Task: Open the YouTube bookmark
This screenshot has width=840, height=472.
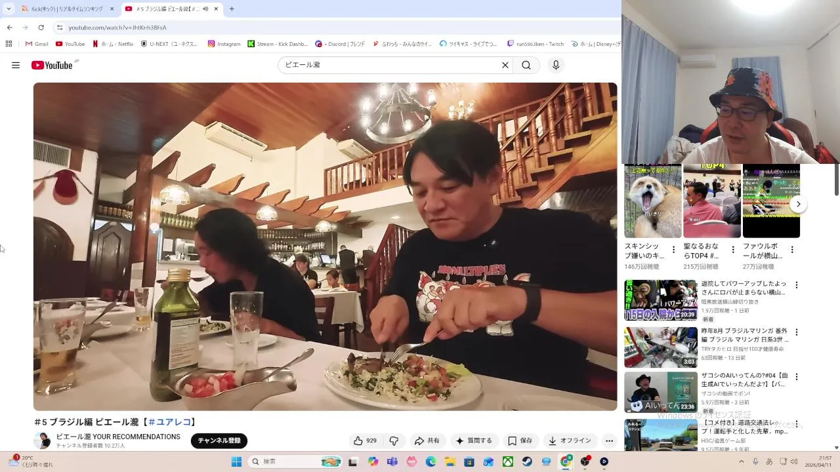Action: click(x=70, y=44)
